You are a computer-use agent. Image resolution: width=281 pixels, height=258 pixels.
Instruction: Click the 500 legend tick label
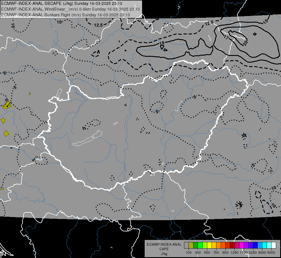207,253
